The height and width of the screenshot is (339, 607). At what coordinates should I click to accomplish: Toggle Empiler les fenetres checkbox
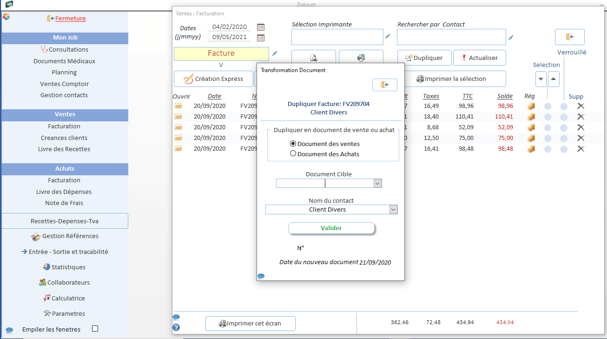pos(95,329)
